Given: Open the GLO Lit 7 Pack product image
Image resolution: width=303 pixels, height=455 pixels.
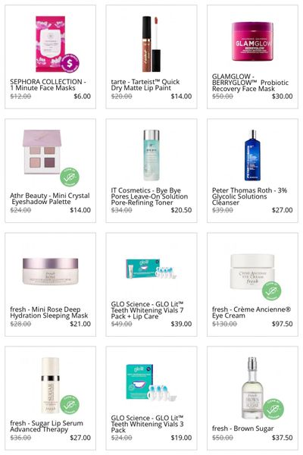Looking at the screenshot, I should coord(151,269).
